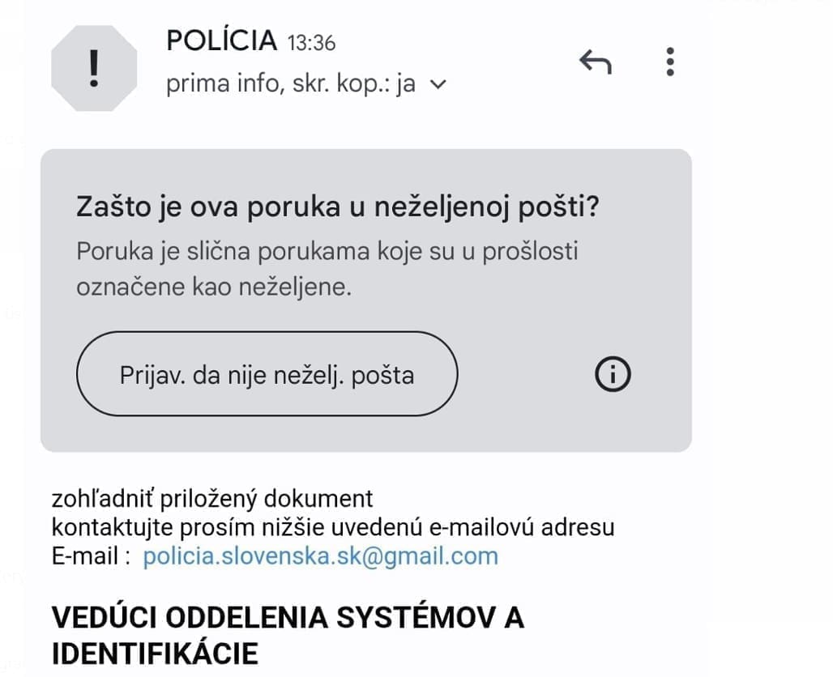833x677 pixels.
Task: Click the 'Zašto je ova poruka' banner title
Action: (x=337, y=207)
